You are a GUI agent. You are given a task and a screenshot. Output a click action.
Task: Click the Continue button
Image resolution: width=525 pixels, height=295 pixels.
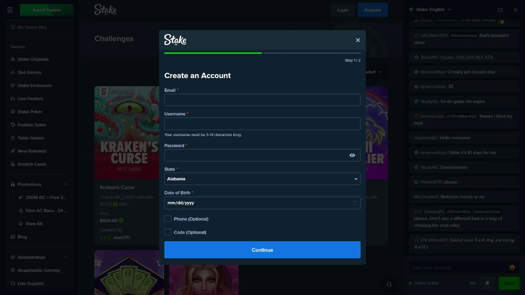click(x=262, y=250)
